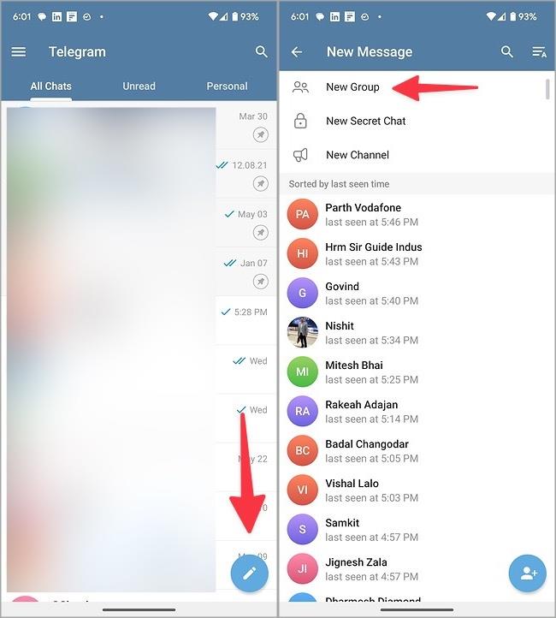Open contact Samkit
This screenshot has width=556, height=618.
click(417, 529)
